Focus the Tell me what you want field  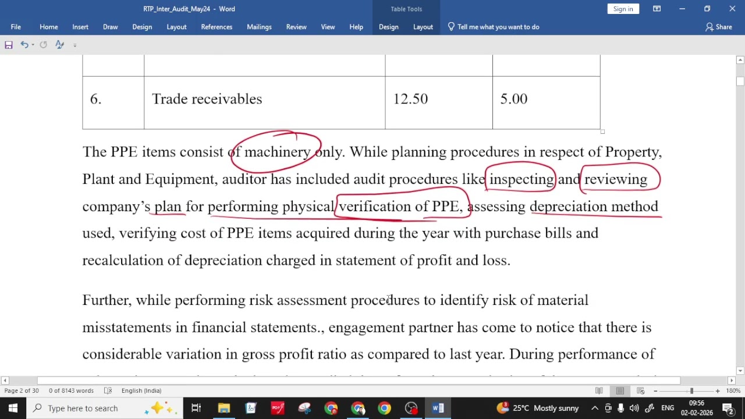[498, 27]
